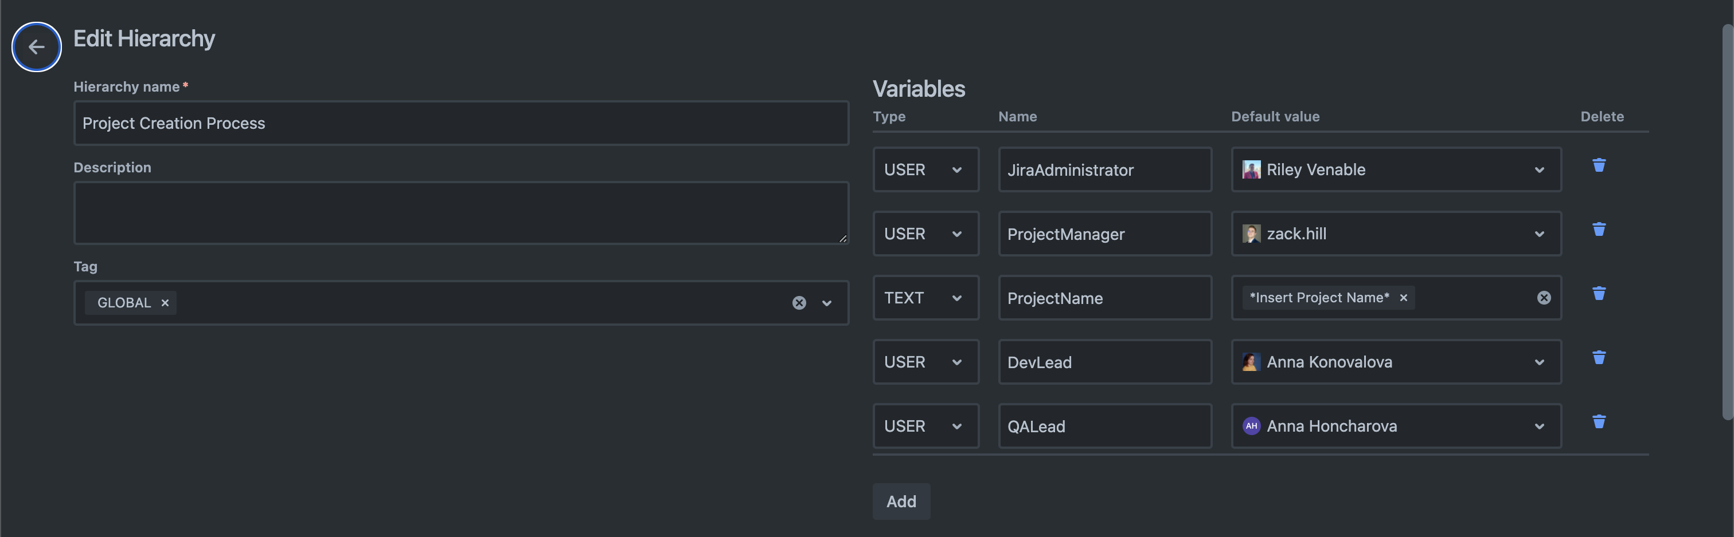Viewport: 1734px width, 537px height.
Task: Clear all tags in Tag field
Action: click(x=798, y=303)
